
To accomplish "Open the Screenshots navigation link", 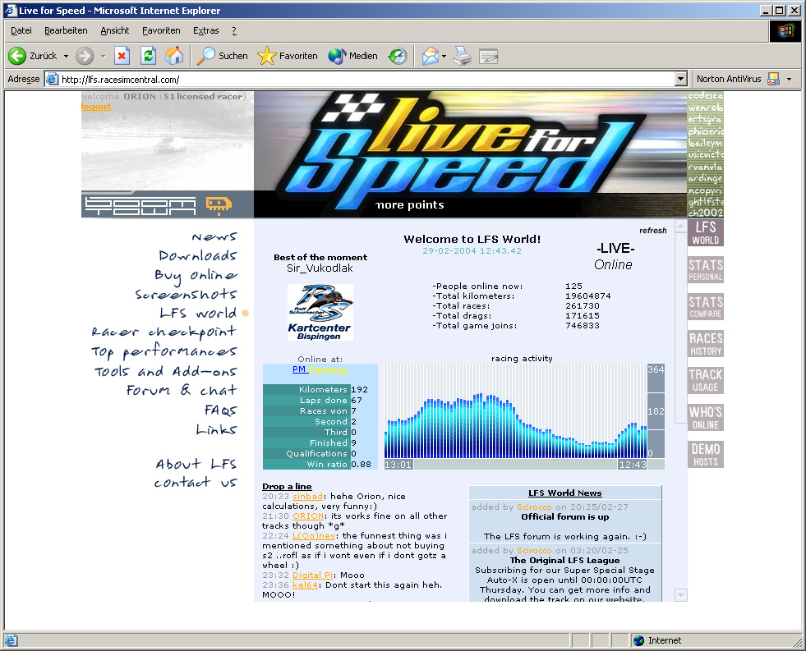I will [x=186, y=294].
